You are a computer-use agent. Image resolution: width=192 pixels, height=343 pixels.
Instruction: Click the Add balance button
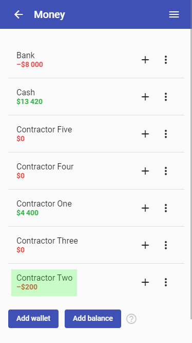click(93, 318)
